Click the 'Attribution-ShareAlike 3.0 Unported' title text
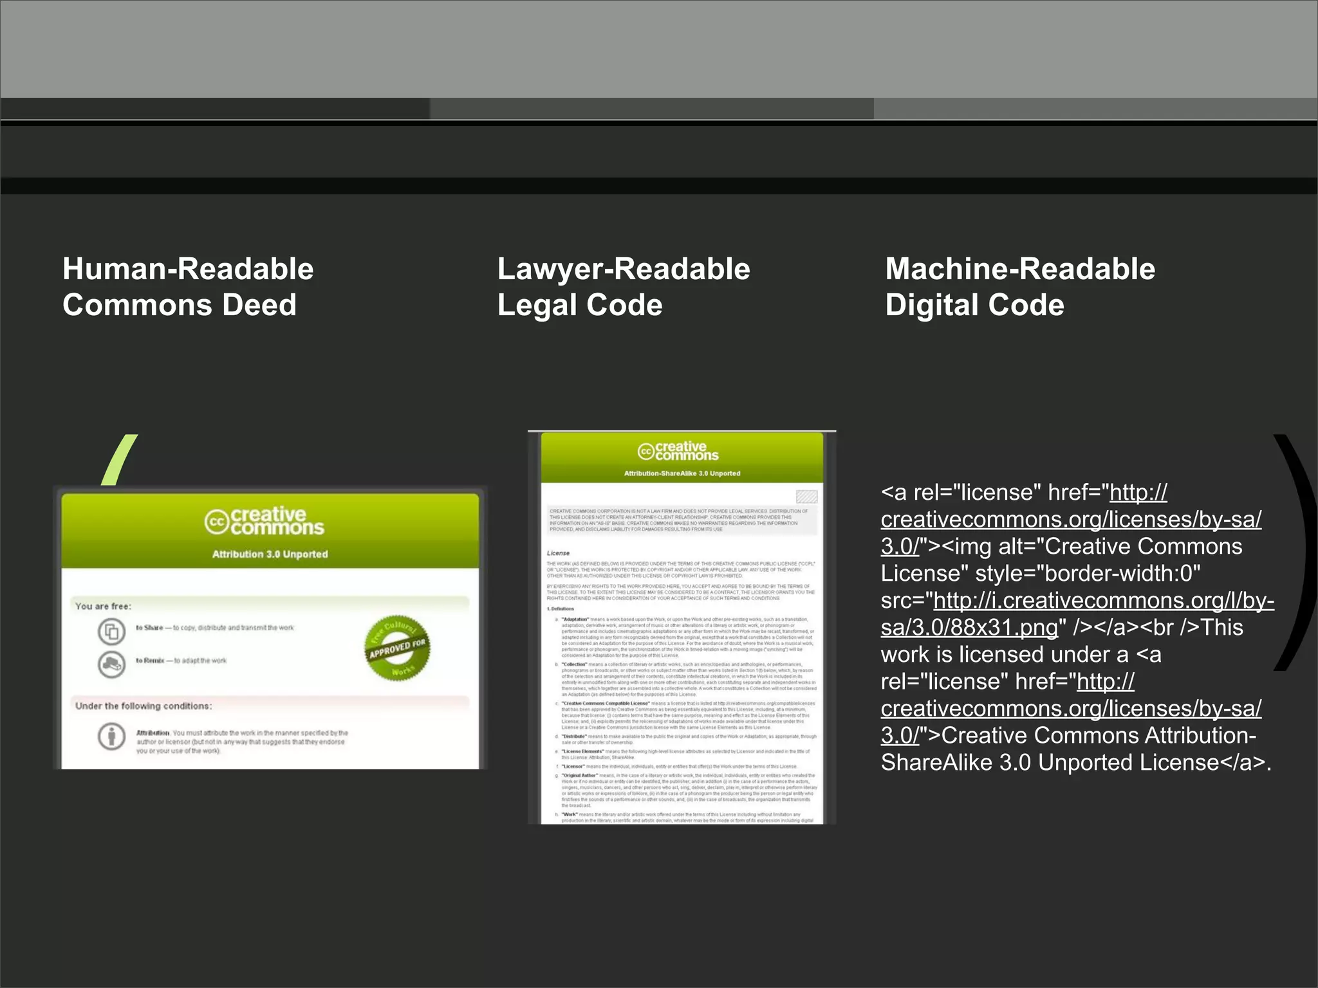Viewport: 1318px width, 988px height. coord(682,473)
